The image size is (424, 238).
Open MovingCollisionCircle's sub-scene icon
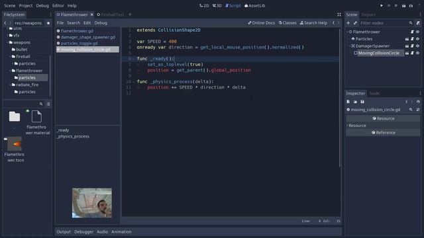407,53
